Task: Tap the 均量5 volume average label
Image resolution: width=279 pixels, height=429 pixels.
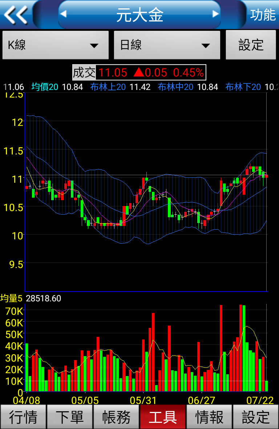Action: pyautogui.click(x=11, y=298)
